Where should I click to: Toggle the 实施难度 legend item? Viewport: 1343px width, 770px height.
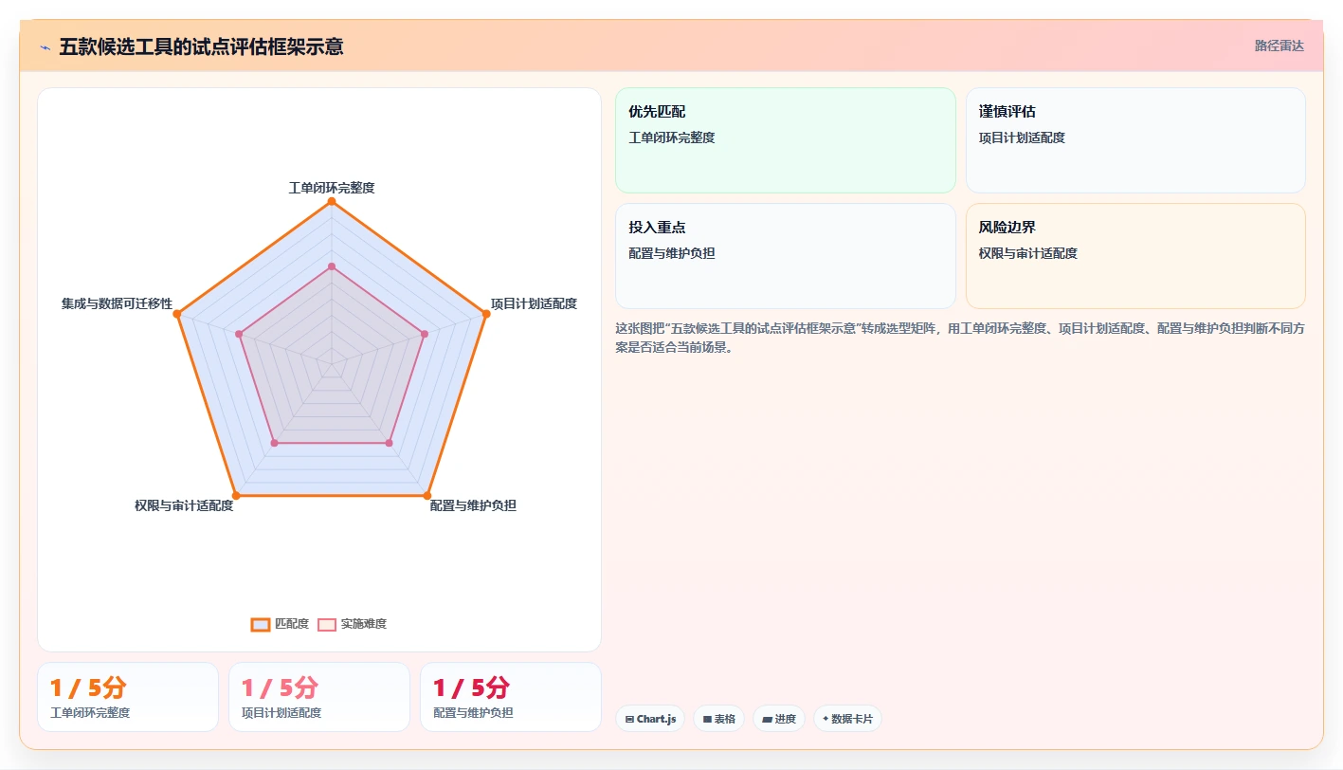(x=353, y=624)
